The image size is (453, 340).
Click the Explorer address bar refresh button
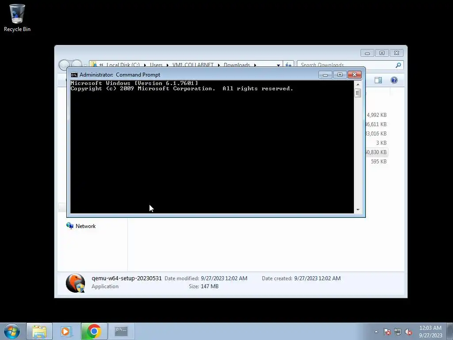pyautogui.click(x=288, y=65)
